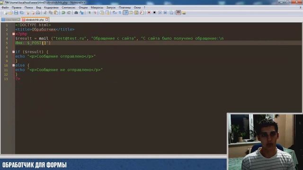Toggle the indent guide button
This screenshot has height=170, width=303.
click(x=125, y=13)
